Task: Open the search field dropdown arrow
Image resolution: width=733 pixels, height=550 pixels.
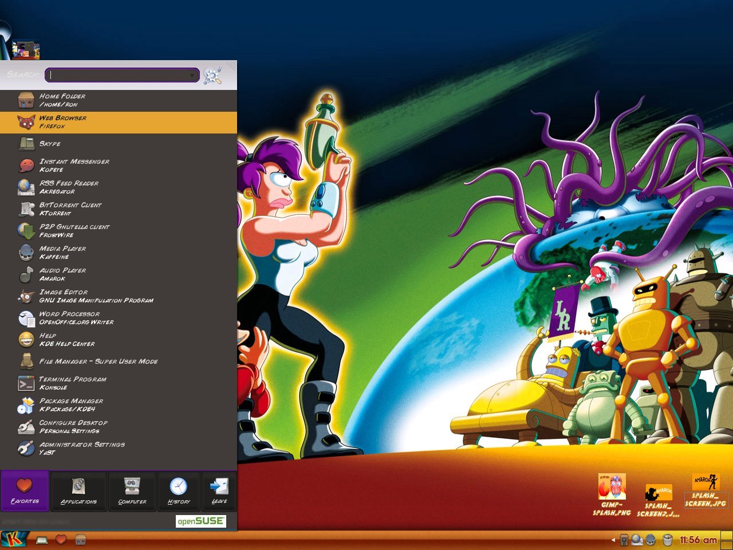Action: click(x=192, y=75)
